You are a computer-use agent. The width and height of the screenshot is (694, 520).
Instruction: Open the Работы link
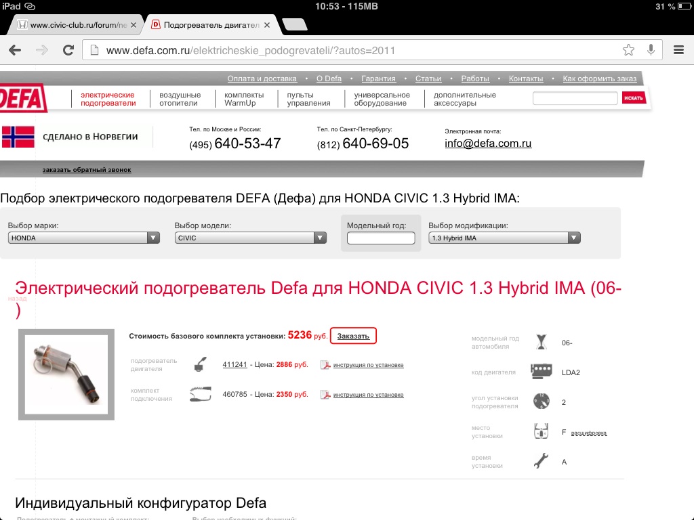pyautogui.click(x=475, y=79)
